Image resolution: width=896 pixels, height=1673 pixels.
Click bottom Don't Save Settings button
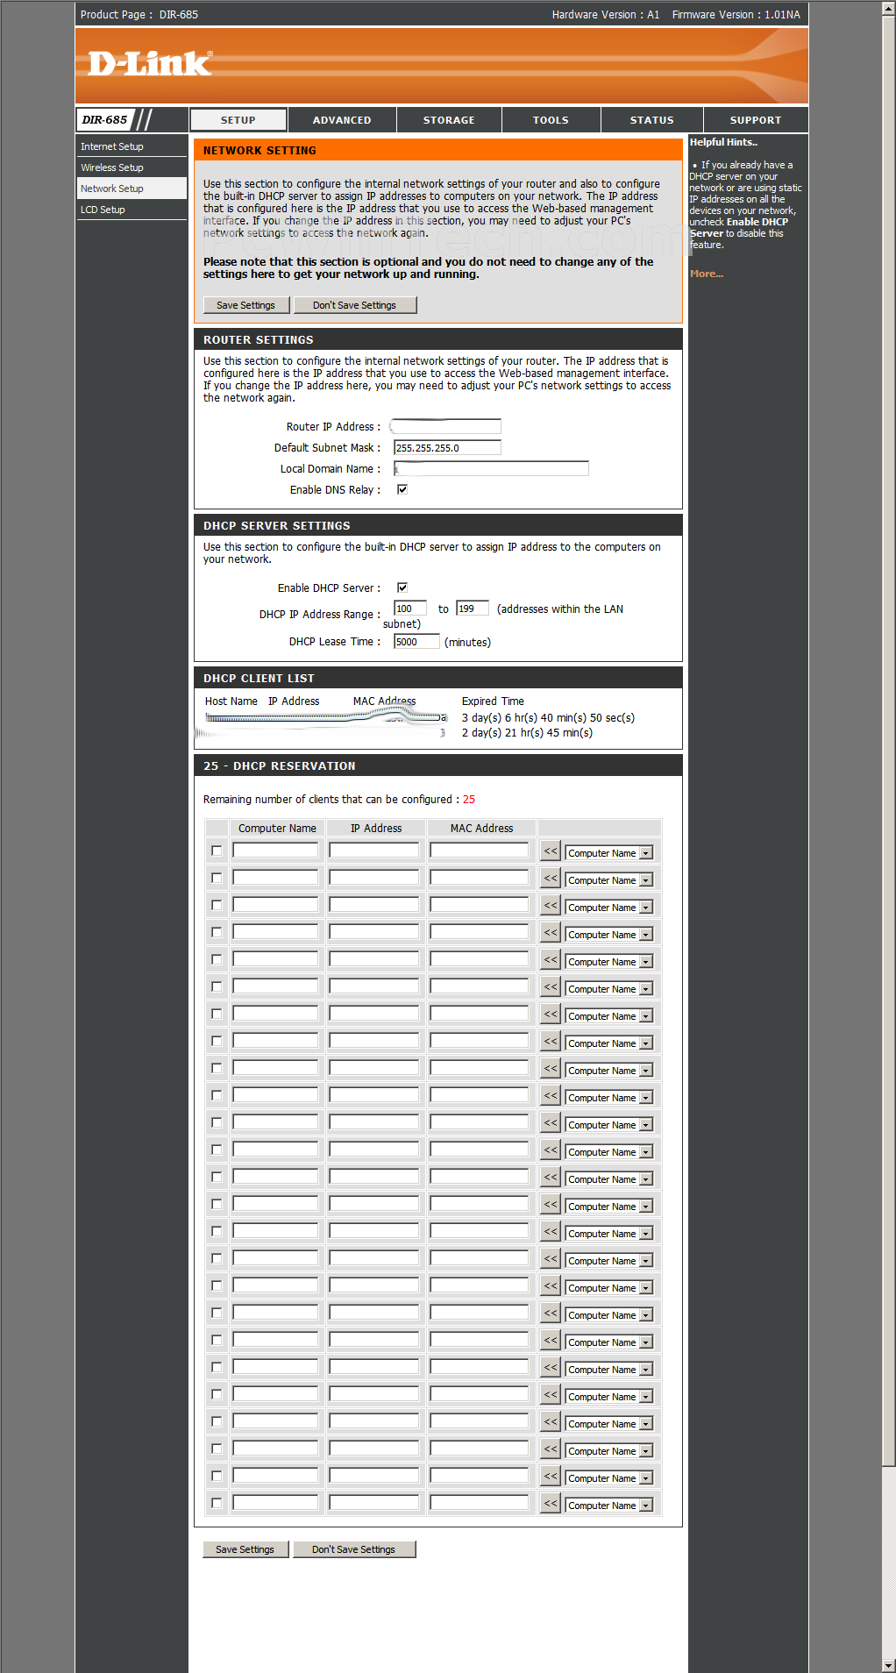[x=354, y=1549]
